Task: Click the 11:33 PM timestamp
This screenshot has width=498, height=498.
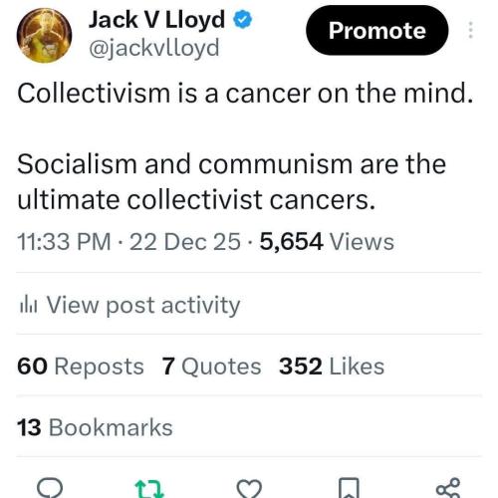Action: coord(64,241)
